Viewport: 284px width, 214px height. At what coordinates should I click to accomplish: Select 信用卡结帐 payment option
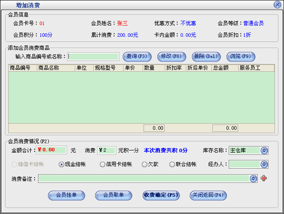click(x=103, y=164)
